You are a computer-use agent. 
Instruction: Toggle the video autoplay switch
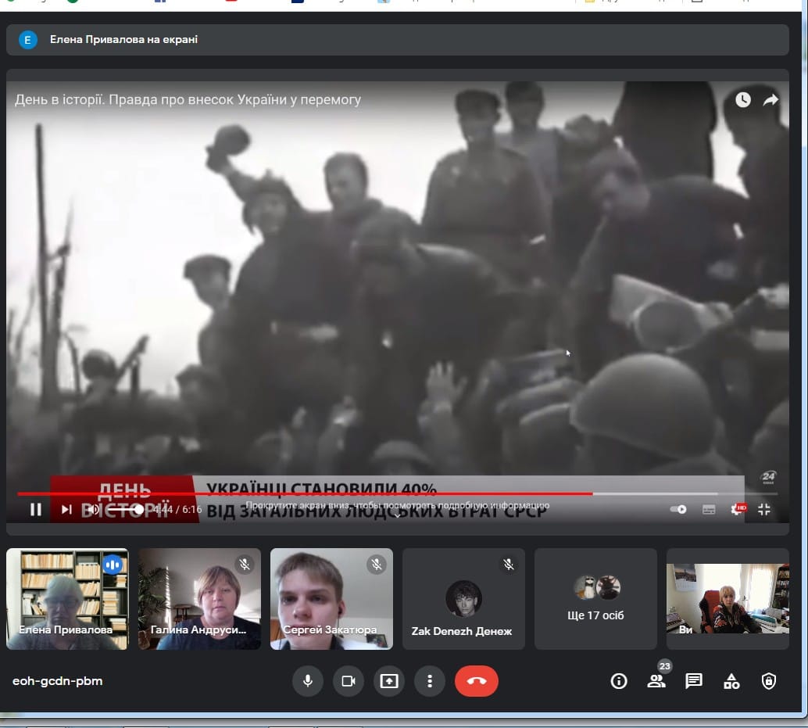pos(678,509)
